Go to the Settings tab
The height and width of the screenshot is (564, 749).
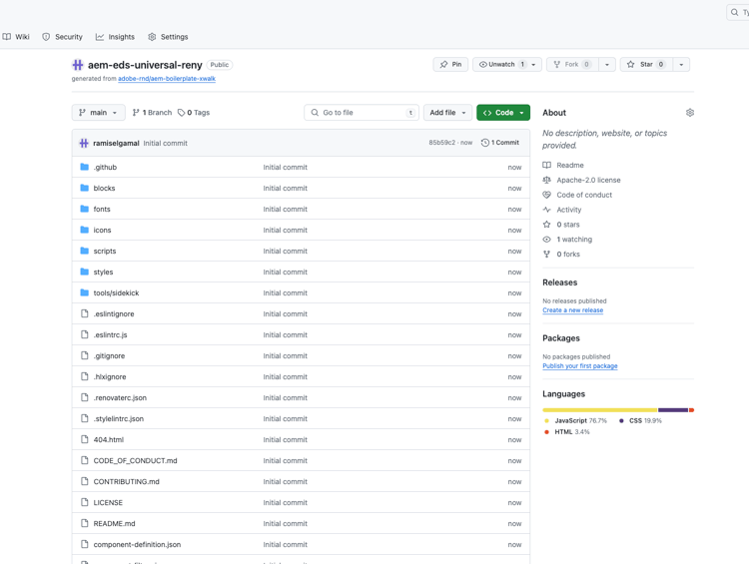(x=168, y=37)
